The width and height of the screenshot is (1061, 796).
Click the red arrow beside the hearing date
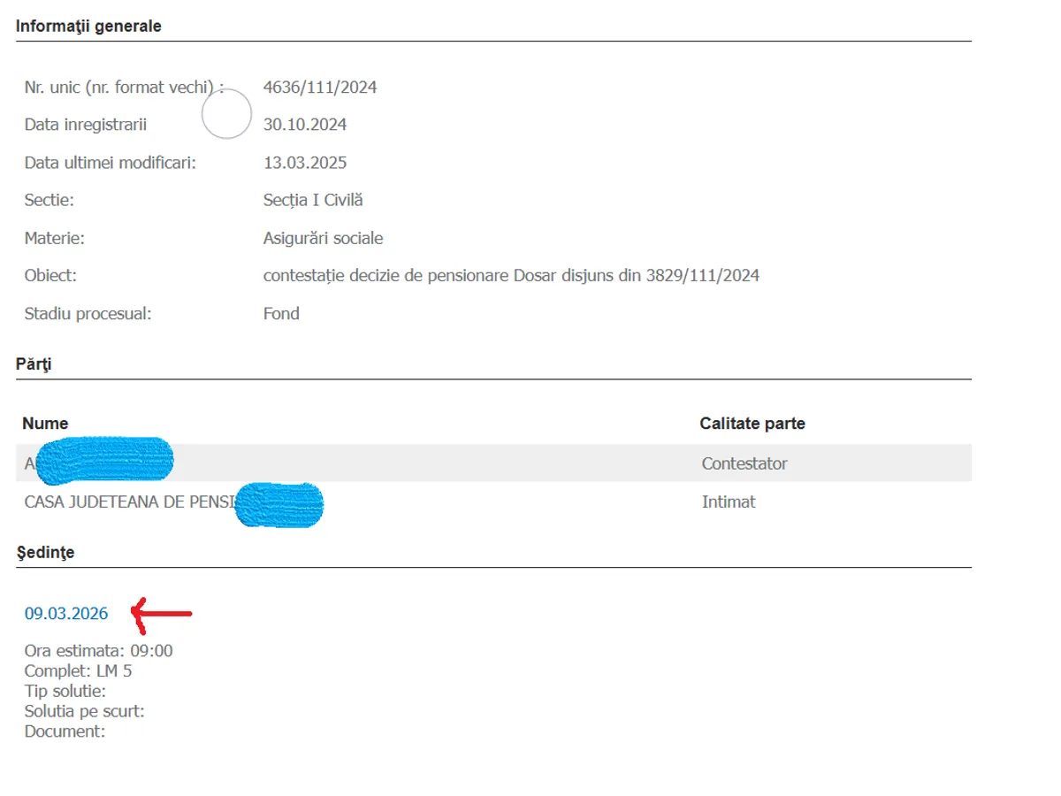coord(161,612)
